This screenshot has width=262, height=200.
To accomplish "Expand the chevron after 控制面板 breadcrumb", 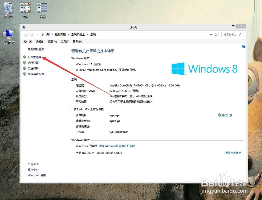I will pyautogui.click(x=68, y=35).
